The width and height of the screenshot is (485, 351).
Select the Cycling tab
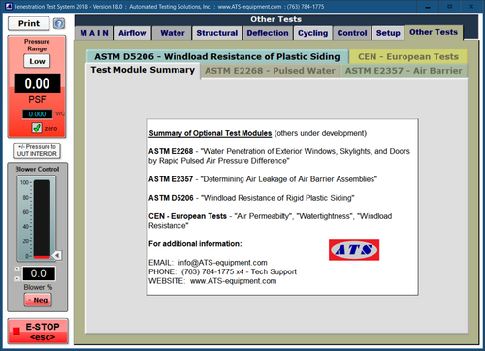point(312,33)
